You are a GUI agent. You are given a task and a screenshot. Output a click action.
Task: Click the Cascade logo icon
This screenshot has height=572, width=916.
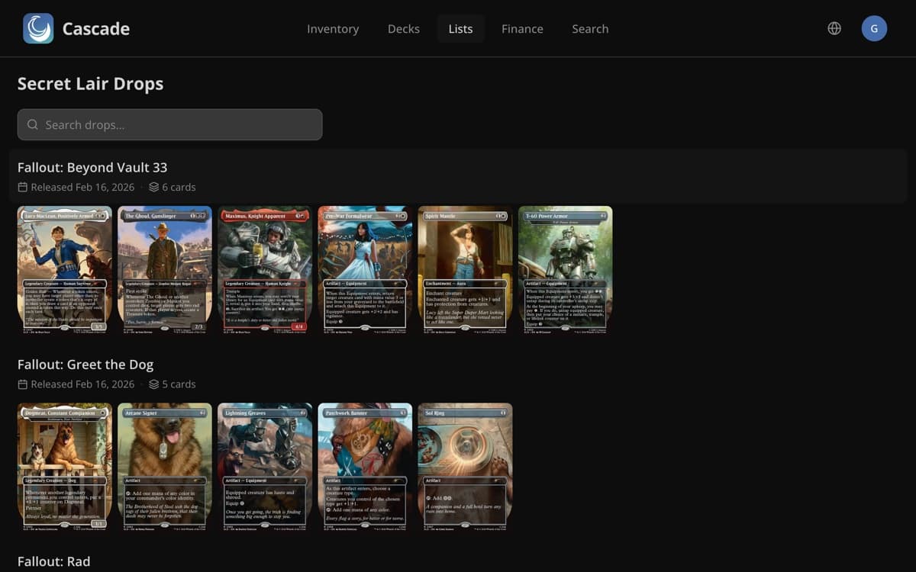click(x=38, y=27)
